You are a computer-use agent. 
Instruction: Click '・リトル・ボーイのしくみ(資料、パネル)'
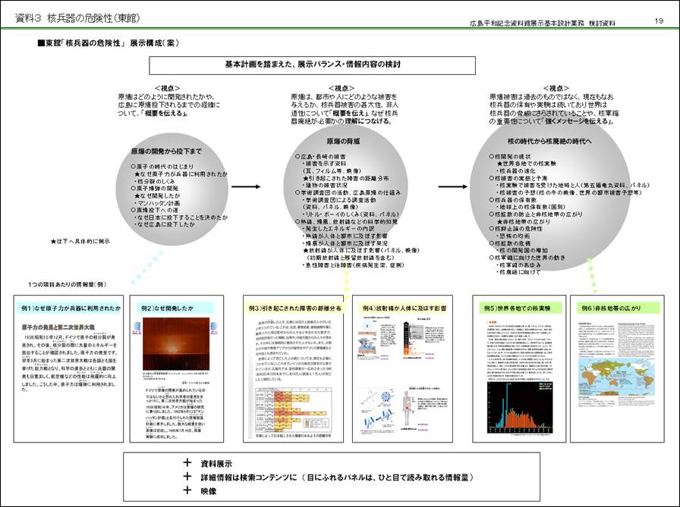(x=350, y=214)
